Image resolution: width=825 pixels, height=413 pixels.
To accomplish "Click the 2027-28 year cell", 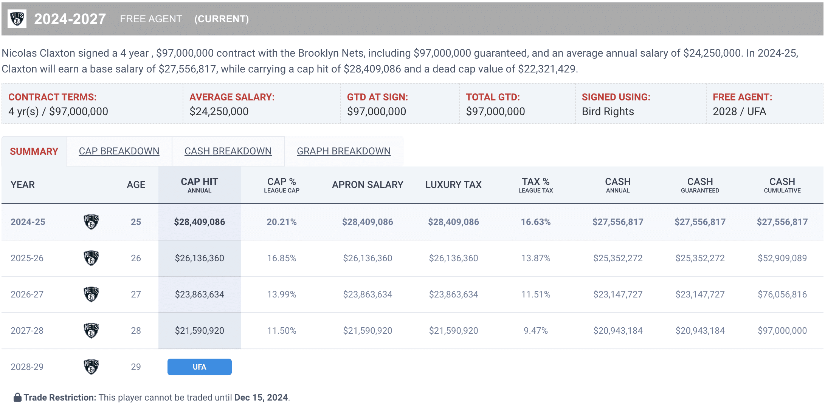I will [27, 331].
